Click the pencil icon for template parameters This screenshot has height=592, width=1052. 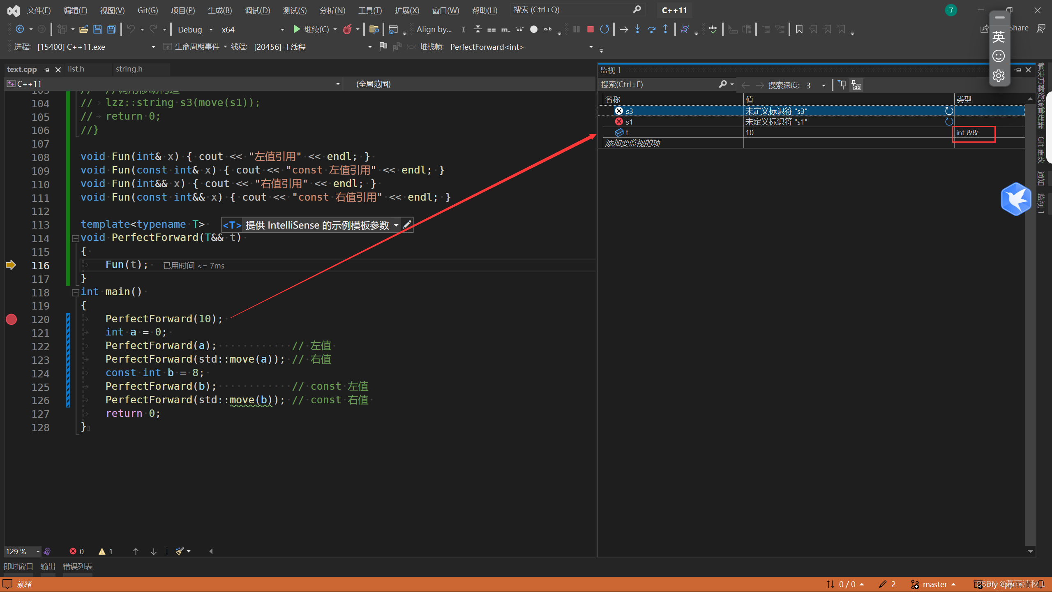coord(407,225)
